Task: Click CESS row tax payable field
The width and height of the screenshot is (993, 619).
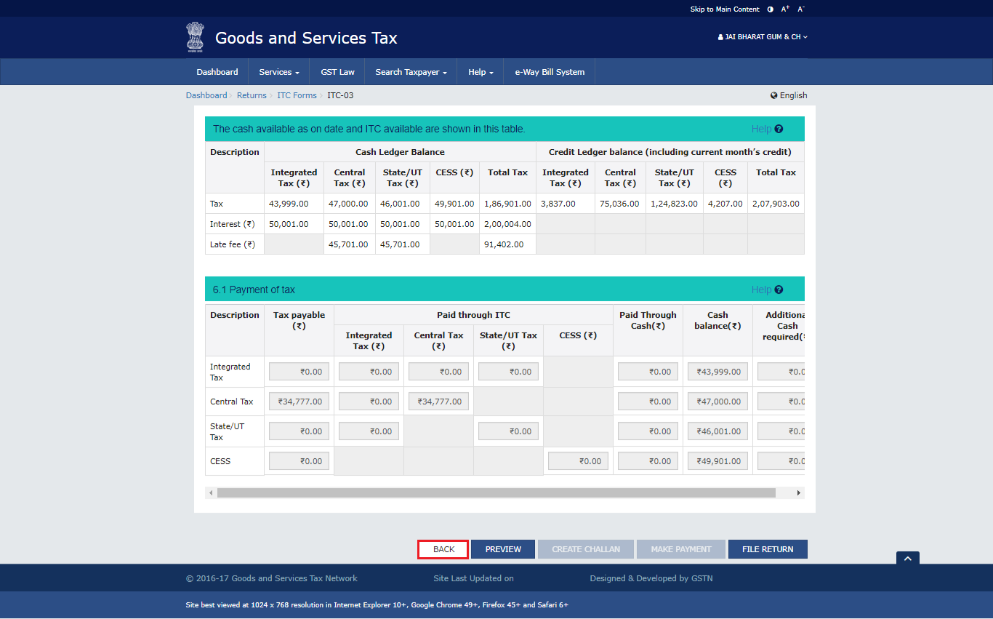Action: coord(299,461)
